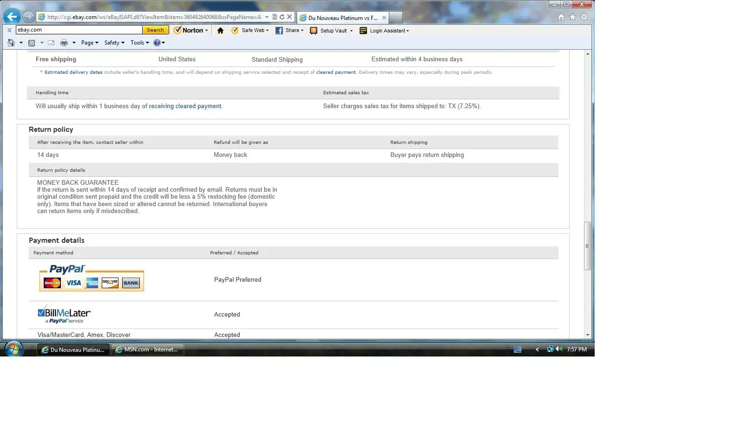Open the volume speaker tray icon

[559, 349]
